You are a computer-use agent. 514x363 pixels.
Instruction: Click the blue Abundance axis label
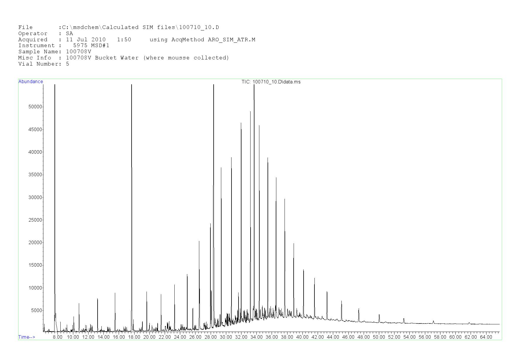30,82
